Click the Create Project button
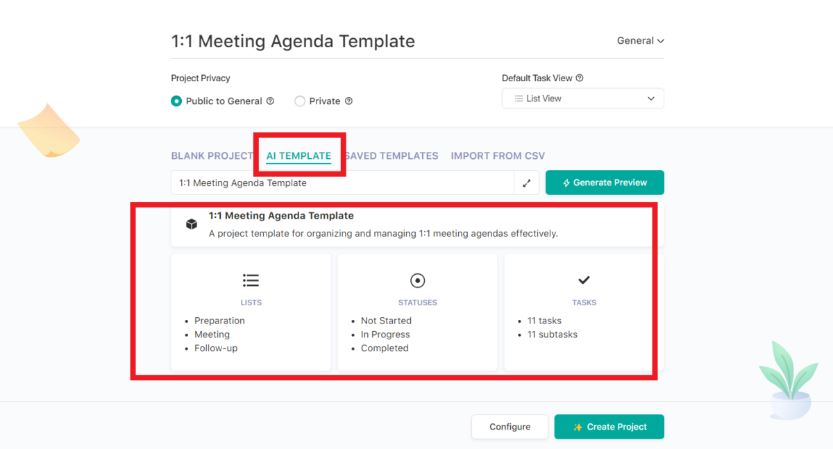Image resolution: width=833 pixels, height=449 pixels. coord(609,427)
